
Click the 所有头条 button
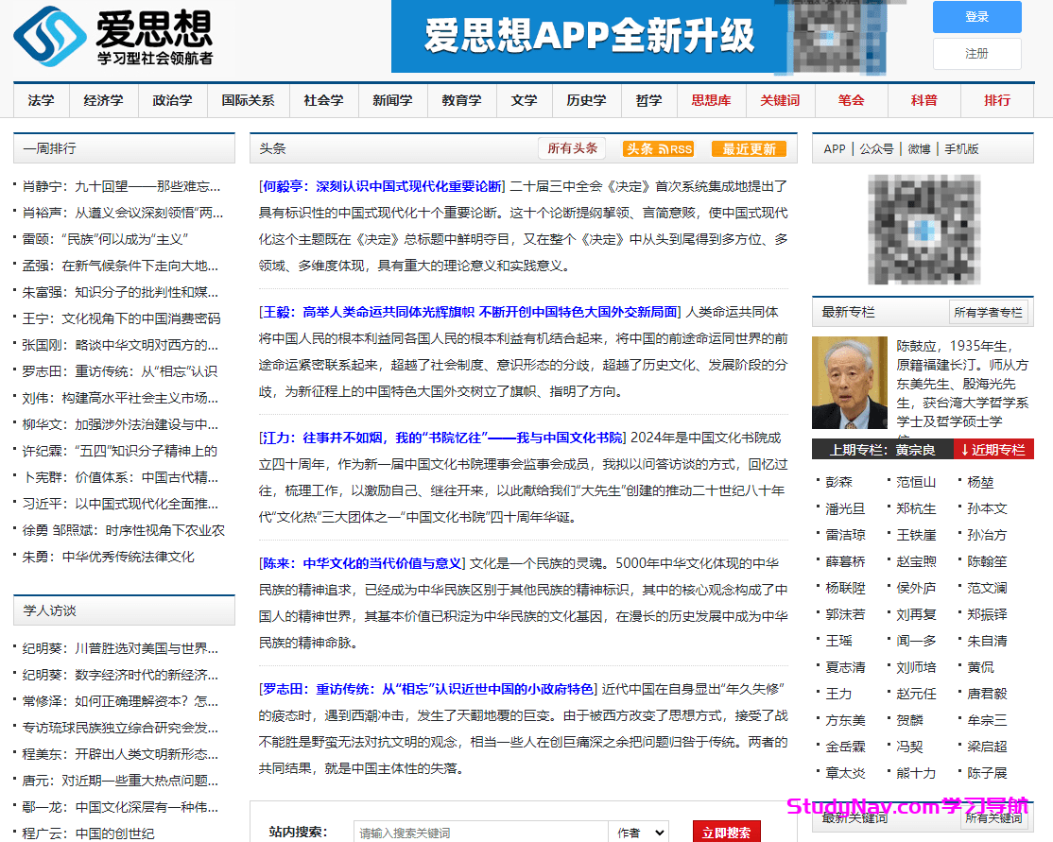pyautogui.click(x=571, y=148)
